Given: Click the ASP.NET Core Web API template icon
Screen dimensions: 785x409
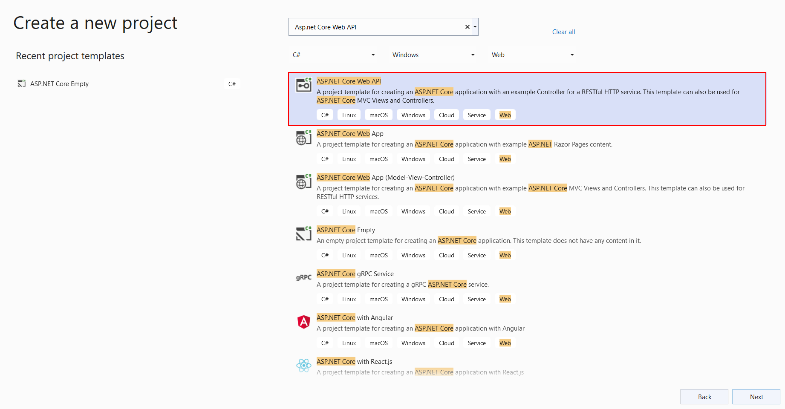Looking at the screenshot, I should point(304,84).
